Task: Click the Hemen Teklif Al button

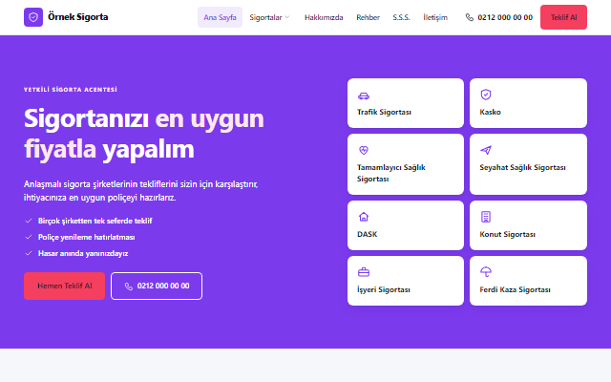Action: (64, 286)
